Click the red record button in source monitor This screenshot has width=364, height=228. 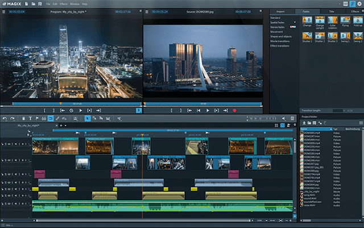coord(234,110)
